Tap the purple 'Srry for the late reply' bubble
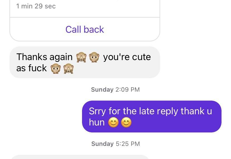The width and height of the screenshot is (231, 159). tap(151, 117)
